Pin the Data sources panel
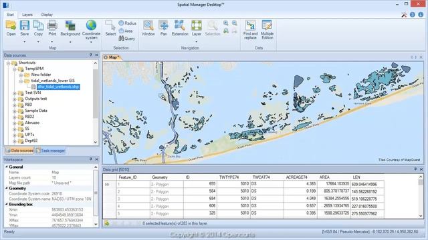This screenshot has height=240, width=428. click(91, 55)
